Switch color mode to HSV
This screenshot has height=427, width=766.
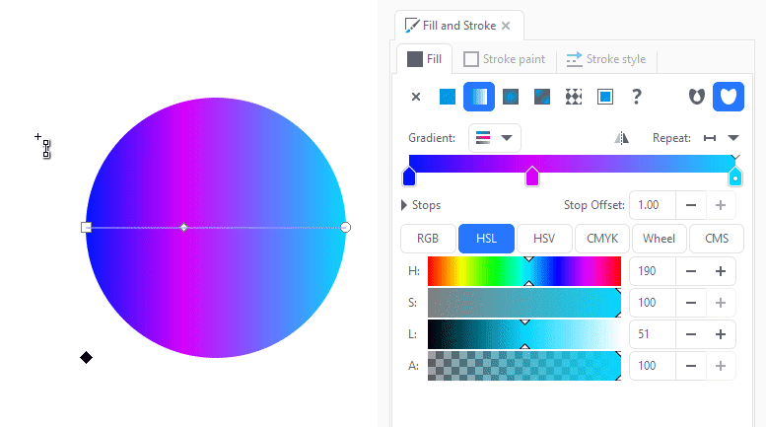coord(544,239)
